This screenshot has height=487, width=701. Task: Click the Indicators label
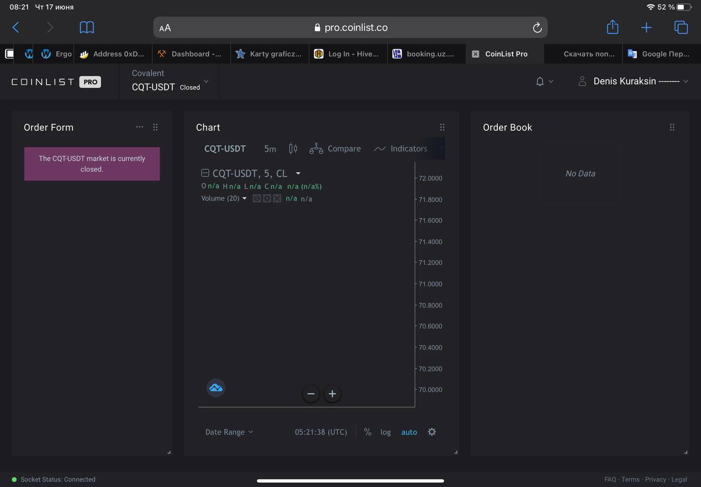click(x=409, y=148)
